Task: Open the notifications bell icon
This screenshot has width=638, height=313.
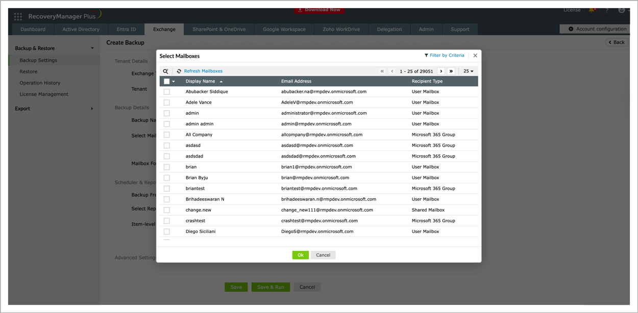Action: tap(592, 10)
